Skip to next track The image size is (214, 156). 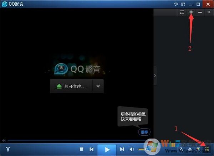[122, 150]
